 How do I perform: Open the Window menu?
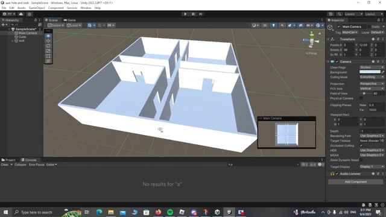pyautogui.click(x=86, y=8)
